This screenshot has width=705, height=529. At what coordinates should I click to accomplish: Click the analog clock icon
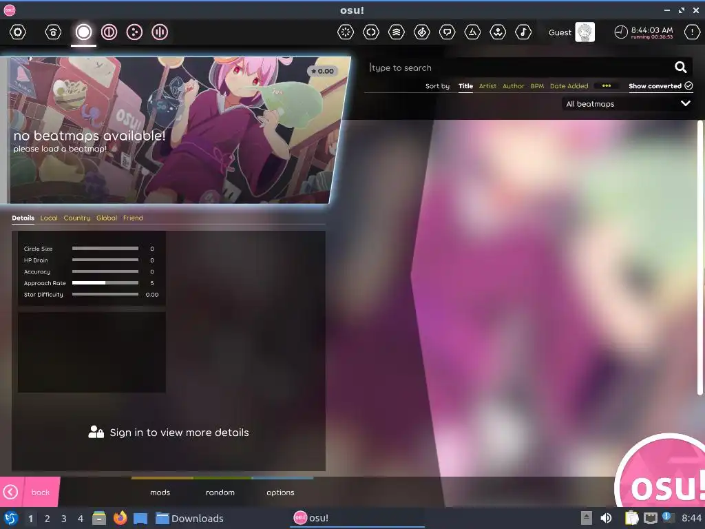[x=621, y=32]
